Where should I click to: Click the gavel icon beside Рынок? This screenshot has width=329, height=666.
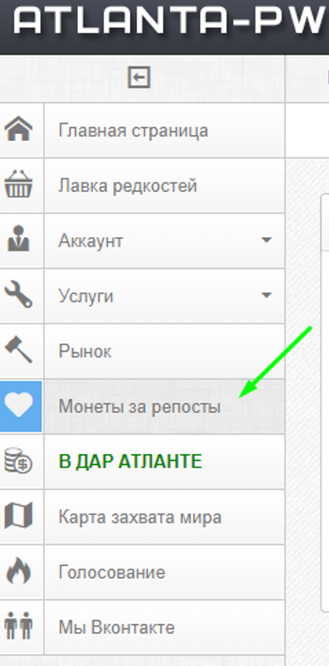18,349
